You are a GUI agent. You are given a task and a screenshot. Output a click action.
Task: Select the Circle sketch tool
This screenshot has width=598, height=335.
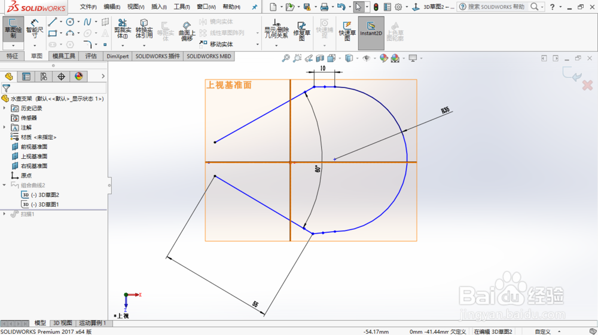click(x=70, y=21)
